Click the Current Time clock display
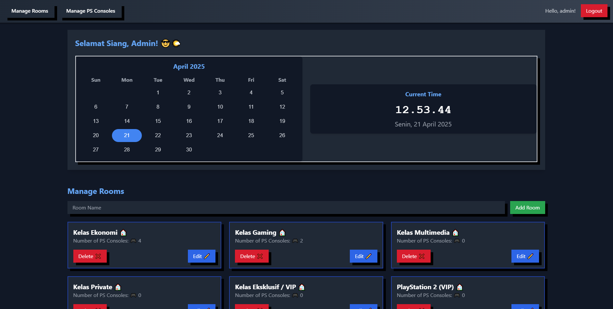This screenshot has width=613, height=309. point(423,110)
